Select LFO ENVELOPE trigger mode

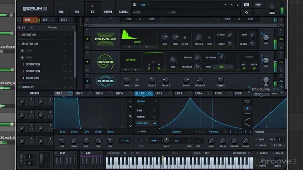tap(146, 123)
